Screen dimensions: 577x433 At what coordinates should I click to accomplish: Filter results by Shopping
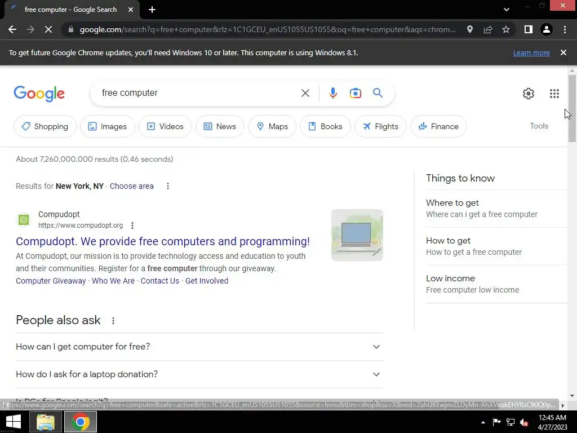[45, 126]
